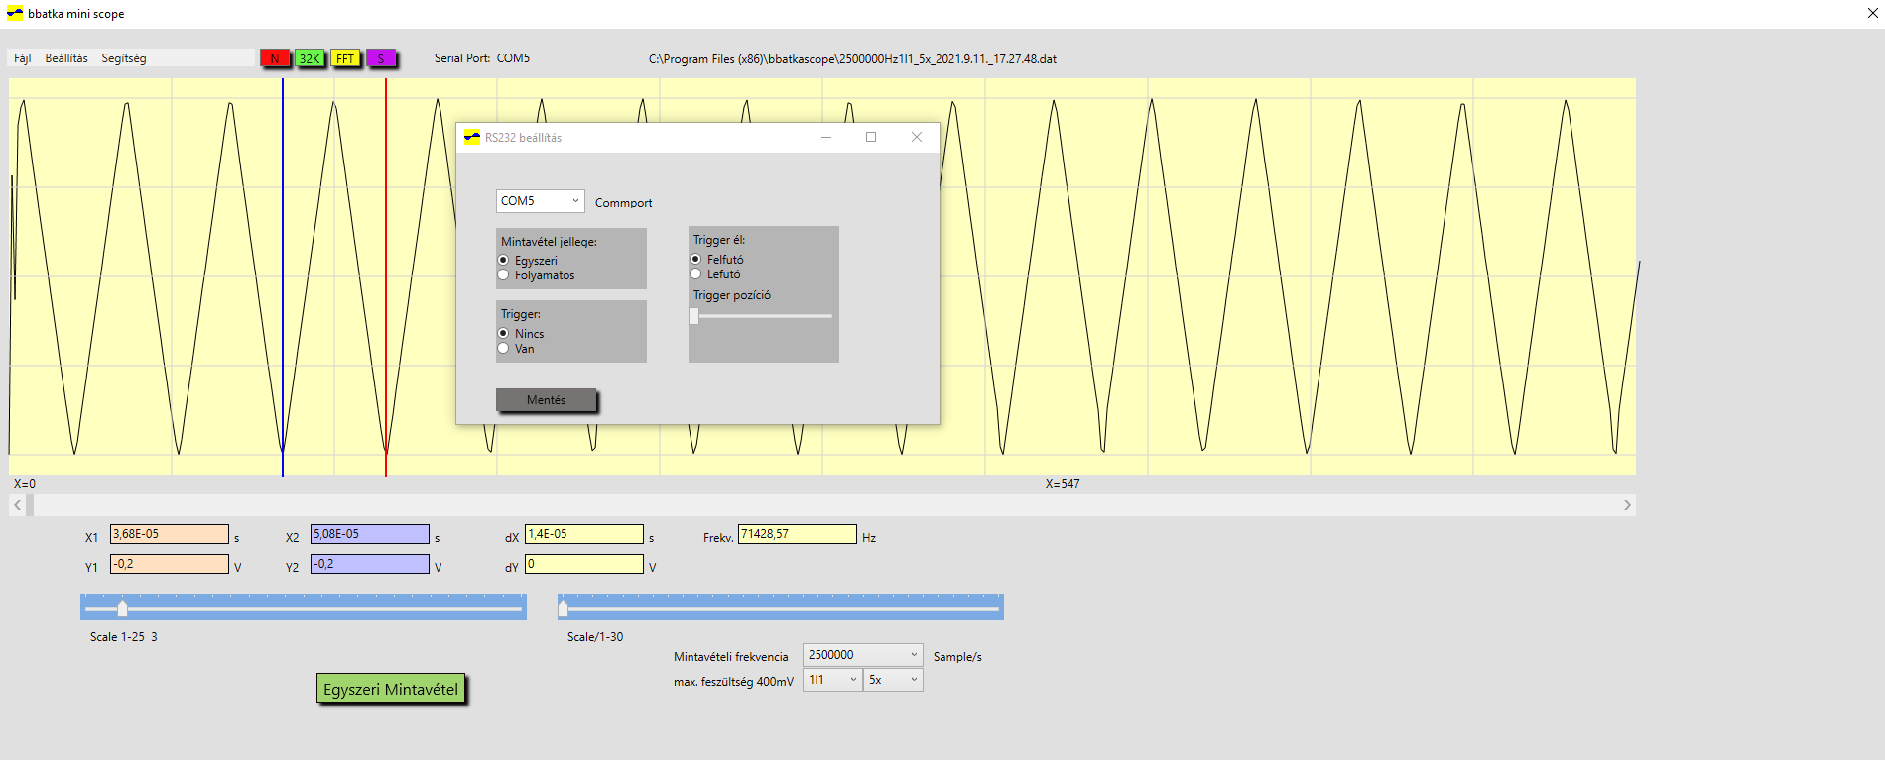This screenshot has height=760, width=1885.
Task: Click the Frekv. value field
Action: click(798, 534)
